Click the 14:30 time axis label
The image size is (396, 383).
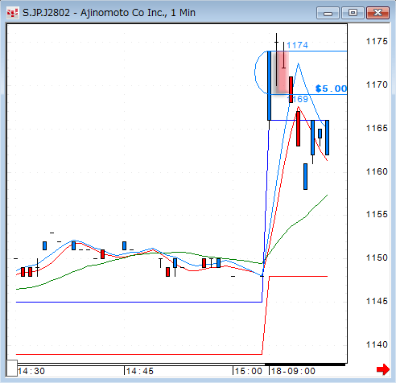tap(31, 371)
